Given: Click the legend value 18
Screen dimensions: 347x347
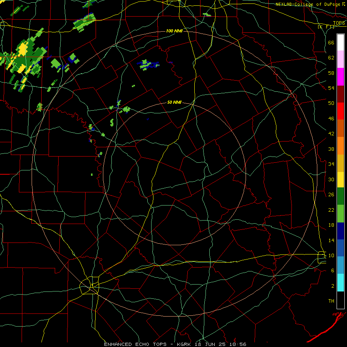Looking at the screenshot, I should [331, 225].
